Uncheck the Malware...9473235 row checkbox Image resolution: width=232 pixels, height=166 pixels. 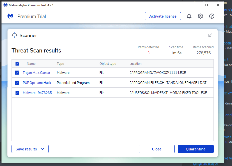17,93
